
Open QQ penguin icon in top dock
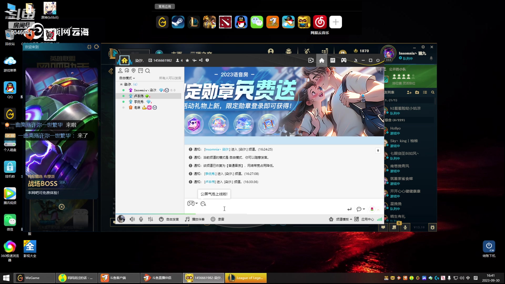click(241, 22)
